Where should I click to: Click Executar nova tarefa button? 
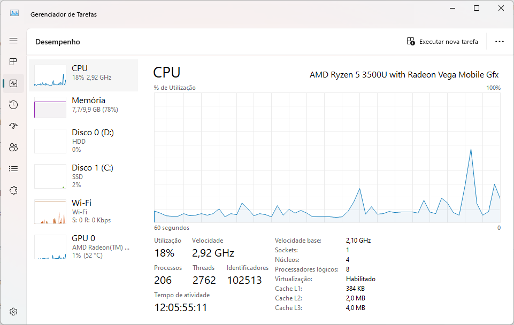point(442,42)
